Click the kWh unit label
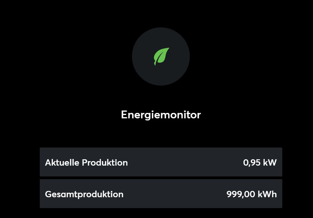 click(267, 194)
